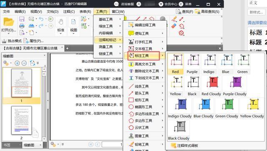Screen dimensions: 267x151
Task: Open 高级查找(S) advanced search
Action: pyautogui.click(x=207, y=12)
